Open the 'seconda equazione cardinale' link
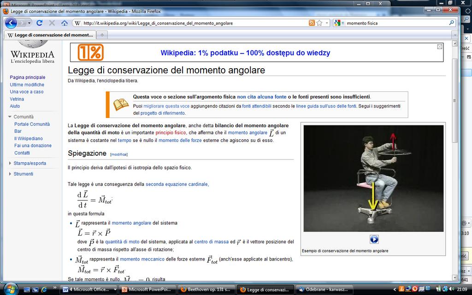 [x=177, y=184]
